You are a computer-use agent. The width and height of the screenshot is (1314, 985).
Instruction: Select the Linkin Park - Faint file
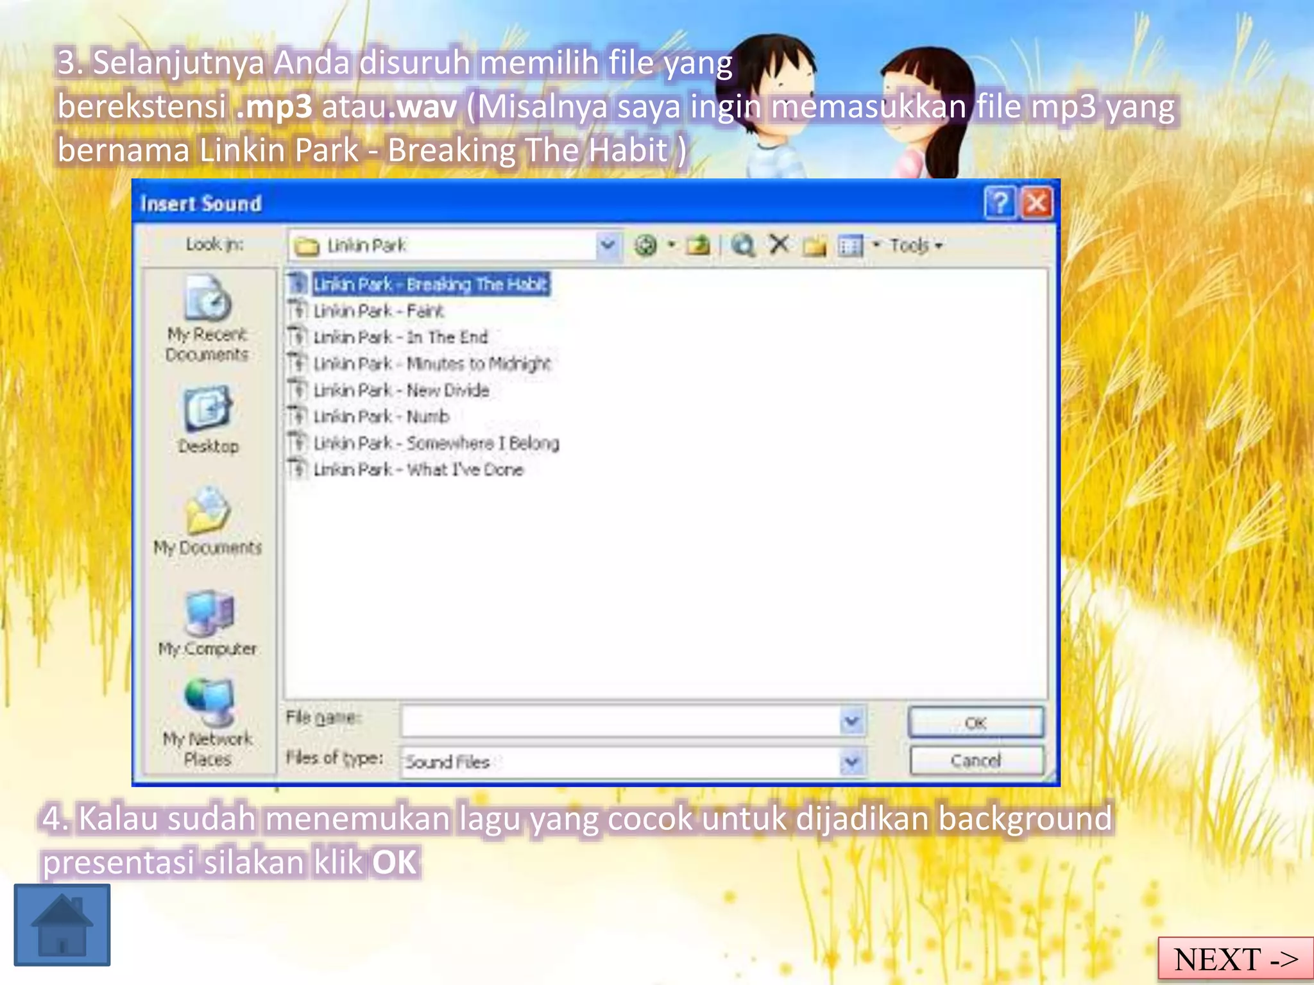pos(379,311)
